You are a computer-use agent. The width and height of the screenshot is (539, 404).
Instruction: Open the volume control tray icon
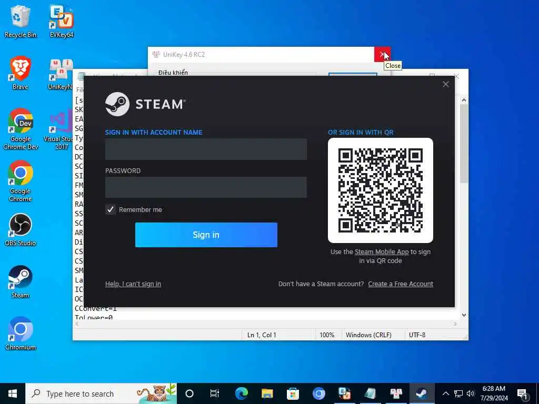click(471, 393)
